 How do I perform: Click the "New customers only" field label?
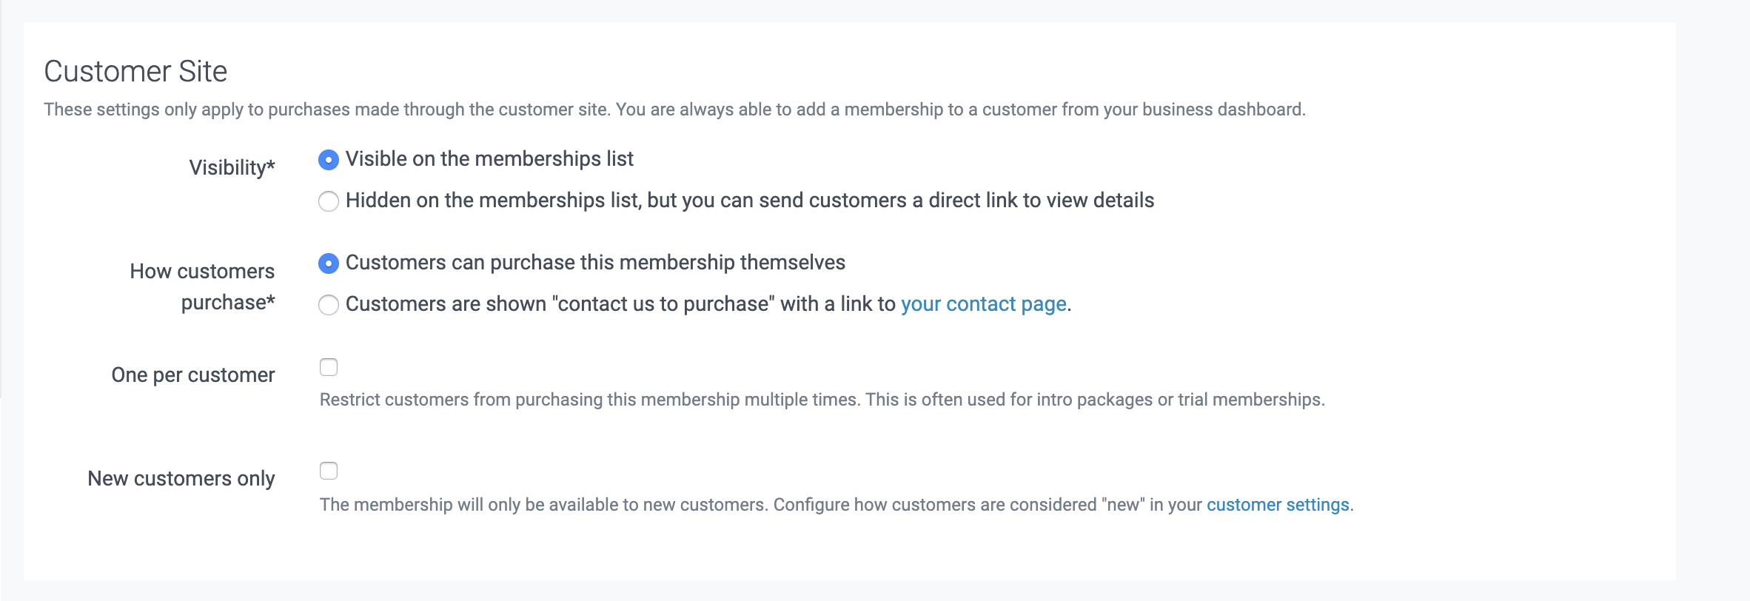point(181,479)
